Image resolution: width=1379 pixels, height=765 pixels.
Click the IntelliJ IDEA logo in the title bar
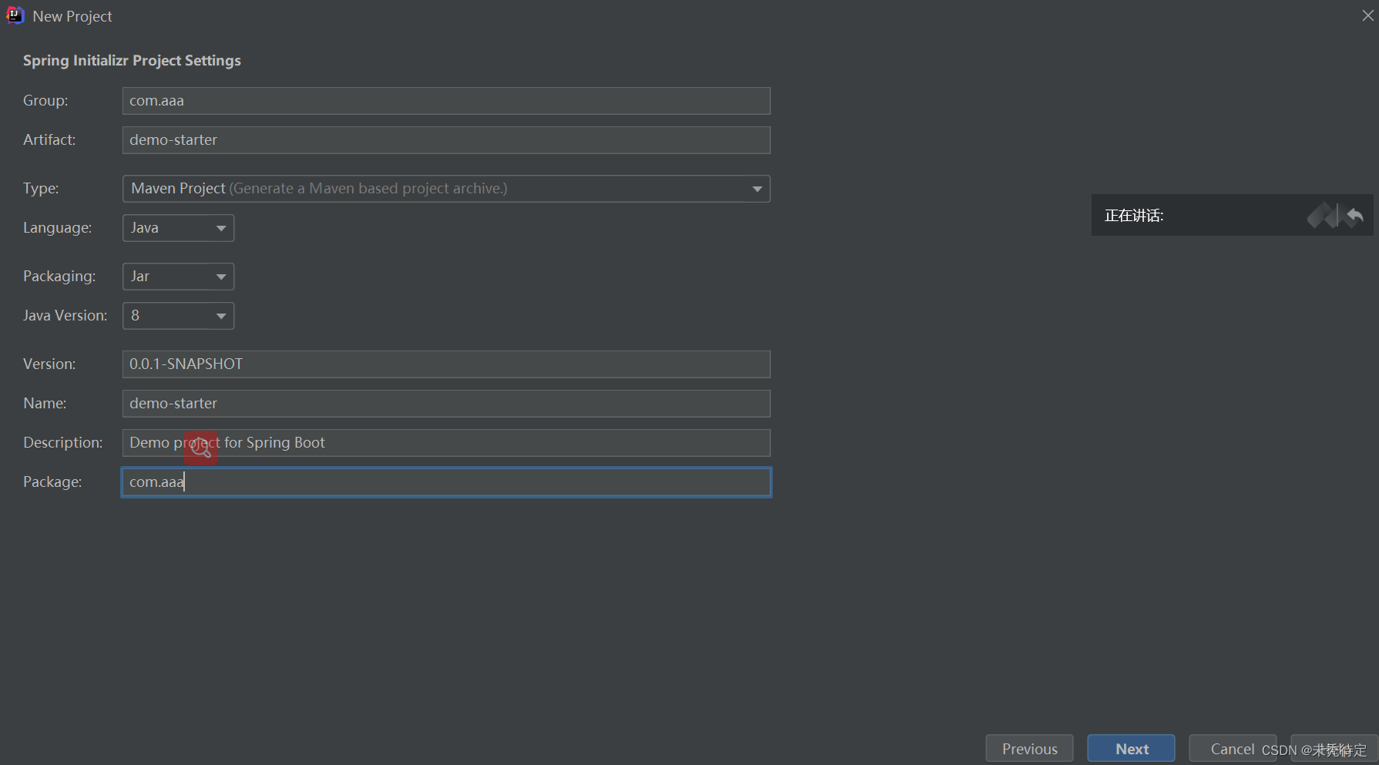pos(15,15)
